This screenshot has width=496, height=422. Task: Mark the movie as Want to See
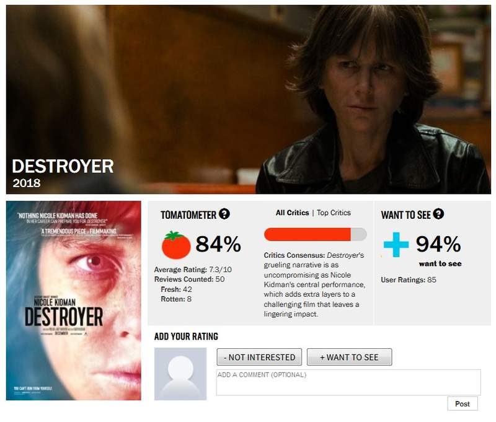coord(349,357)
